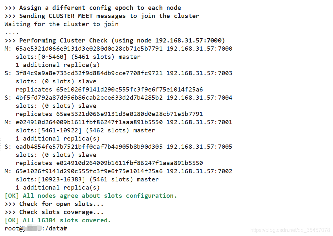
Task: Click slave node address 192.168.31.57:7003
Action: click(x=199, y=73)
